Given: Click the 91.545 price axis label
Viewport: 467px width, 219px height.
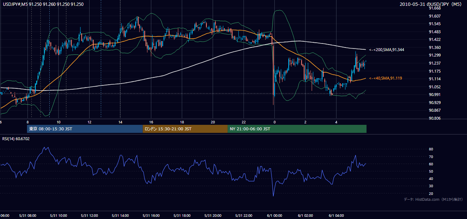Looking at the screenshot, I should (435, 24).
